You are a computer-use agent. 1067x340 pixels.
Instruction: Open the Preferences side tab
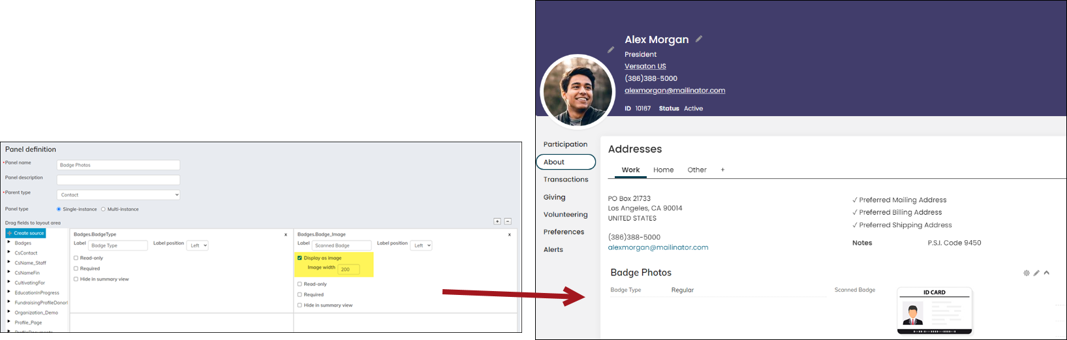point(564,232)
